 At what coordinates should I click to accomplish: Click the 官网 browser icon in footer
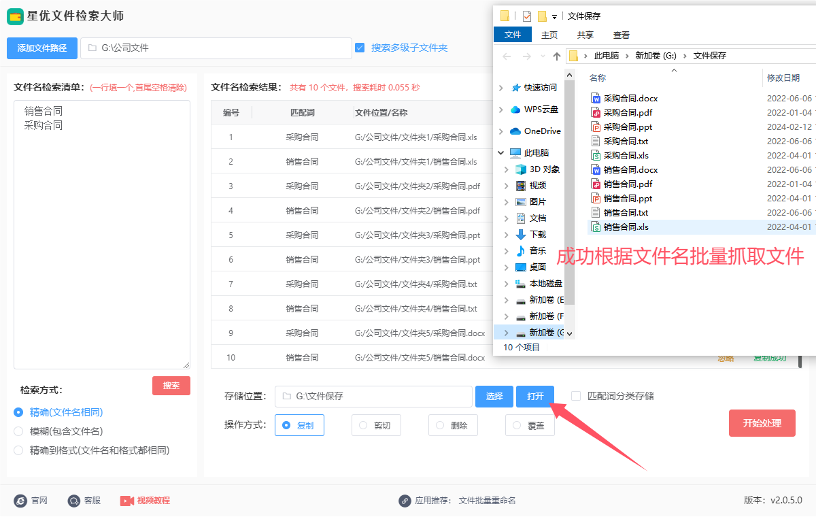pos(20,501)
